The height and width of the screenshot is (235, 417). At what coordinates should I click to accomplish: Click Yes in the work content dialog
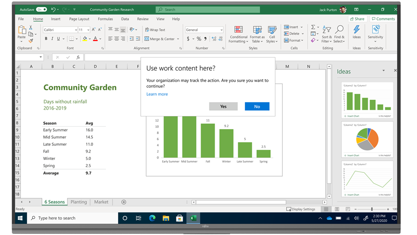[x=223, y=106]
